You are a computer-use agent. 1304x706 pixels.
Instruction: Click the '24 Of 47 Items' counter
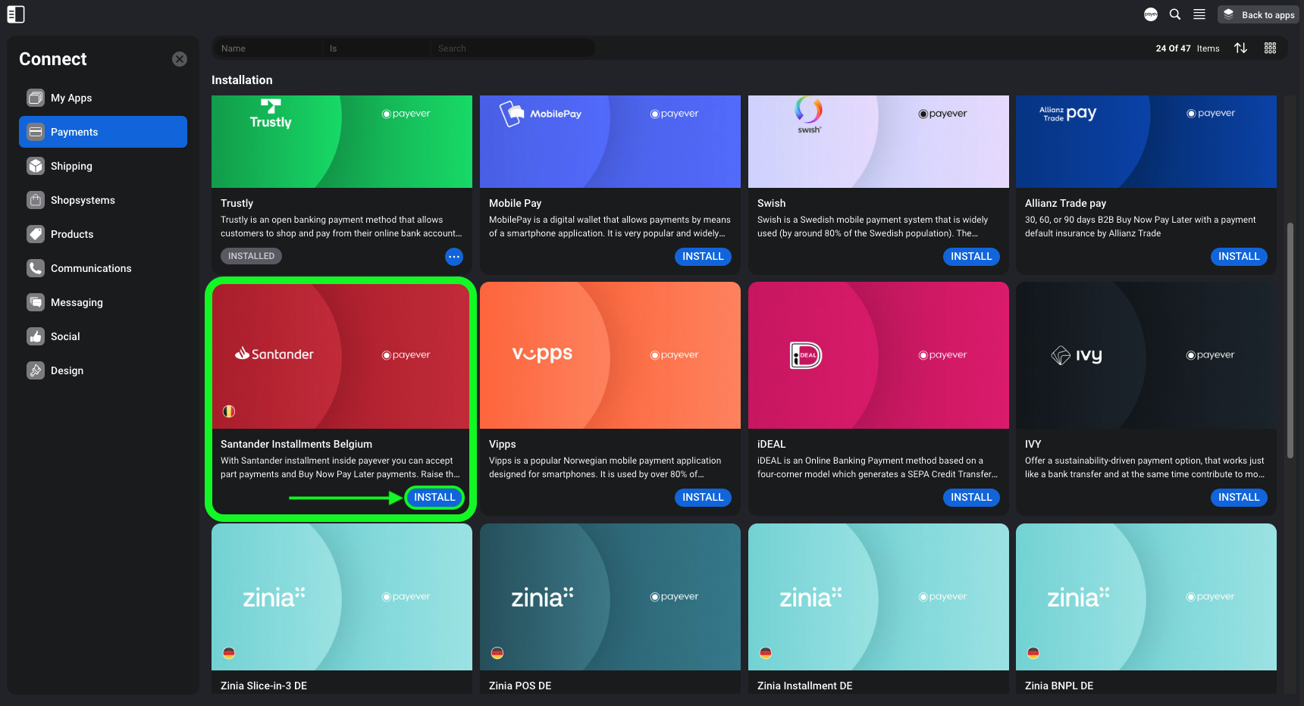[1187, 48]
